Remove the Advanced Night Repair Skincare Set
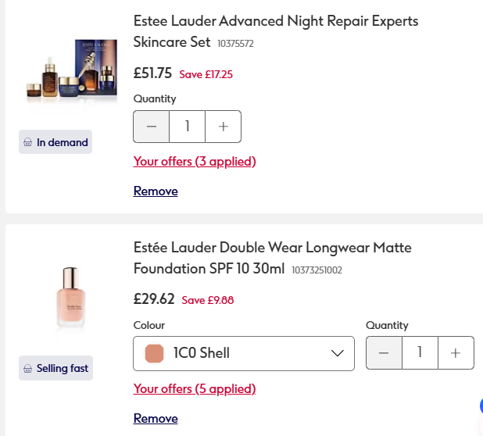The width and height of the screenshot is (483, 436). pyautogui.click(x=156, y=191)
